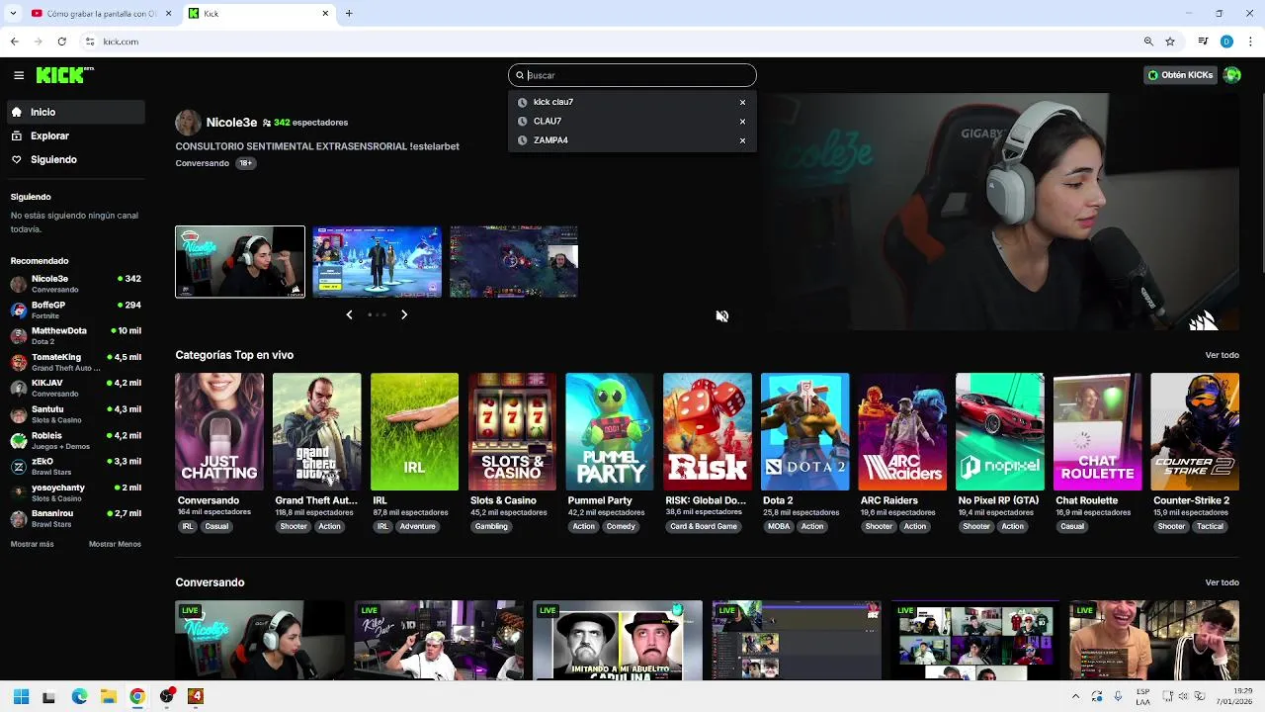
Task: Open ARC Raiders category card
Action: coord(902,431)
